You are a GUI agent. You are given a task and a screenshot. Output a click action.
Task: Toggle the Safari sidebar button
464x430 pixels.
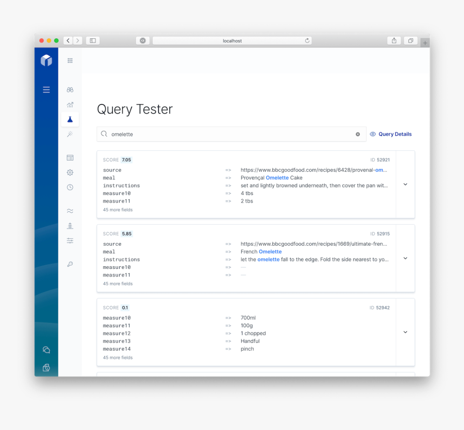pyautogui.click(x=93, y=40)
